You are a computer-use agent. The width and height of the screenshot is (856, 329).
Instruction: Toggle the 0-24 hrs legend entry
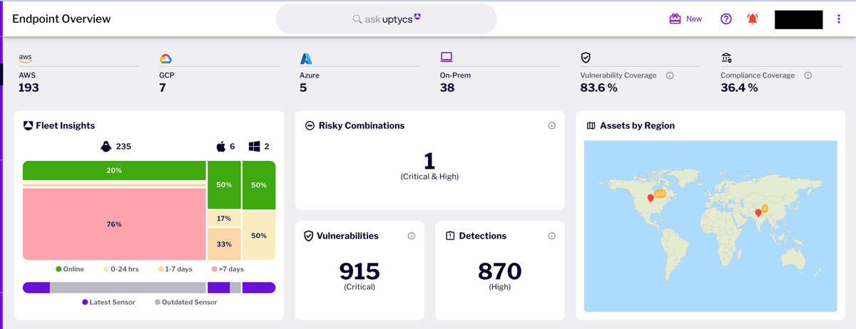coord(121,269)
